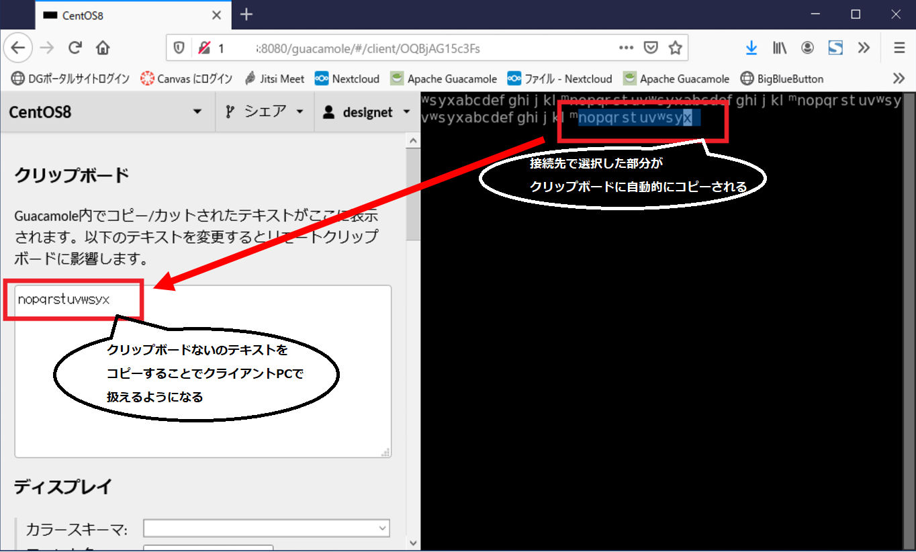916x552 pixels.
Task: Minimize the Firefox window
Action: tap(814, 14)
